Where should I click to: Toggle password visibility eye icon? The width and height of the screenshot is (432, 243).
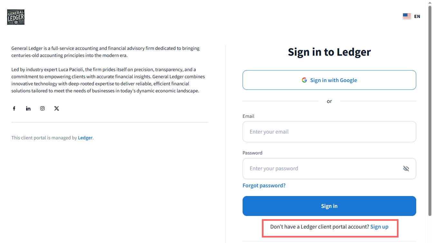tap(406, 168)
